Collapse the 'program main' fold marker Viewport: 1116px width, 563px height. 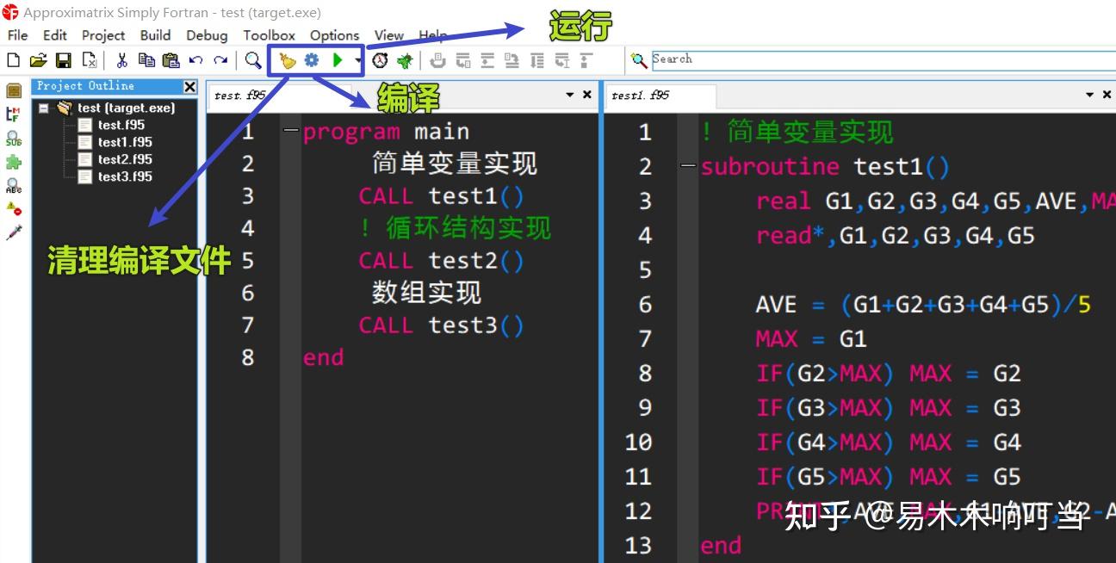coord(291,132)
